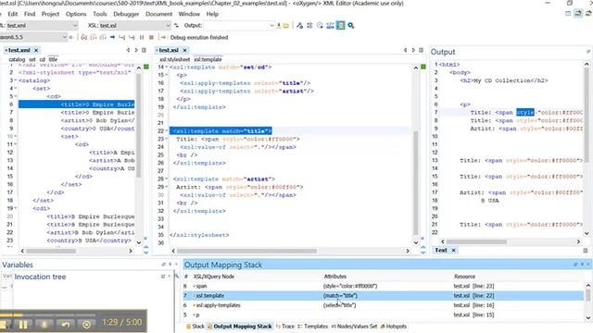Click the black Run arrow in debugger toolbar
The height and width of the screenshot is (333, 593).
coord(112,37)
